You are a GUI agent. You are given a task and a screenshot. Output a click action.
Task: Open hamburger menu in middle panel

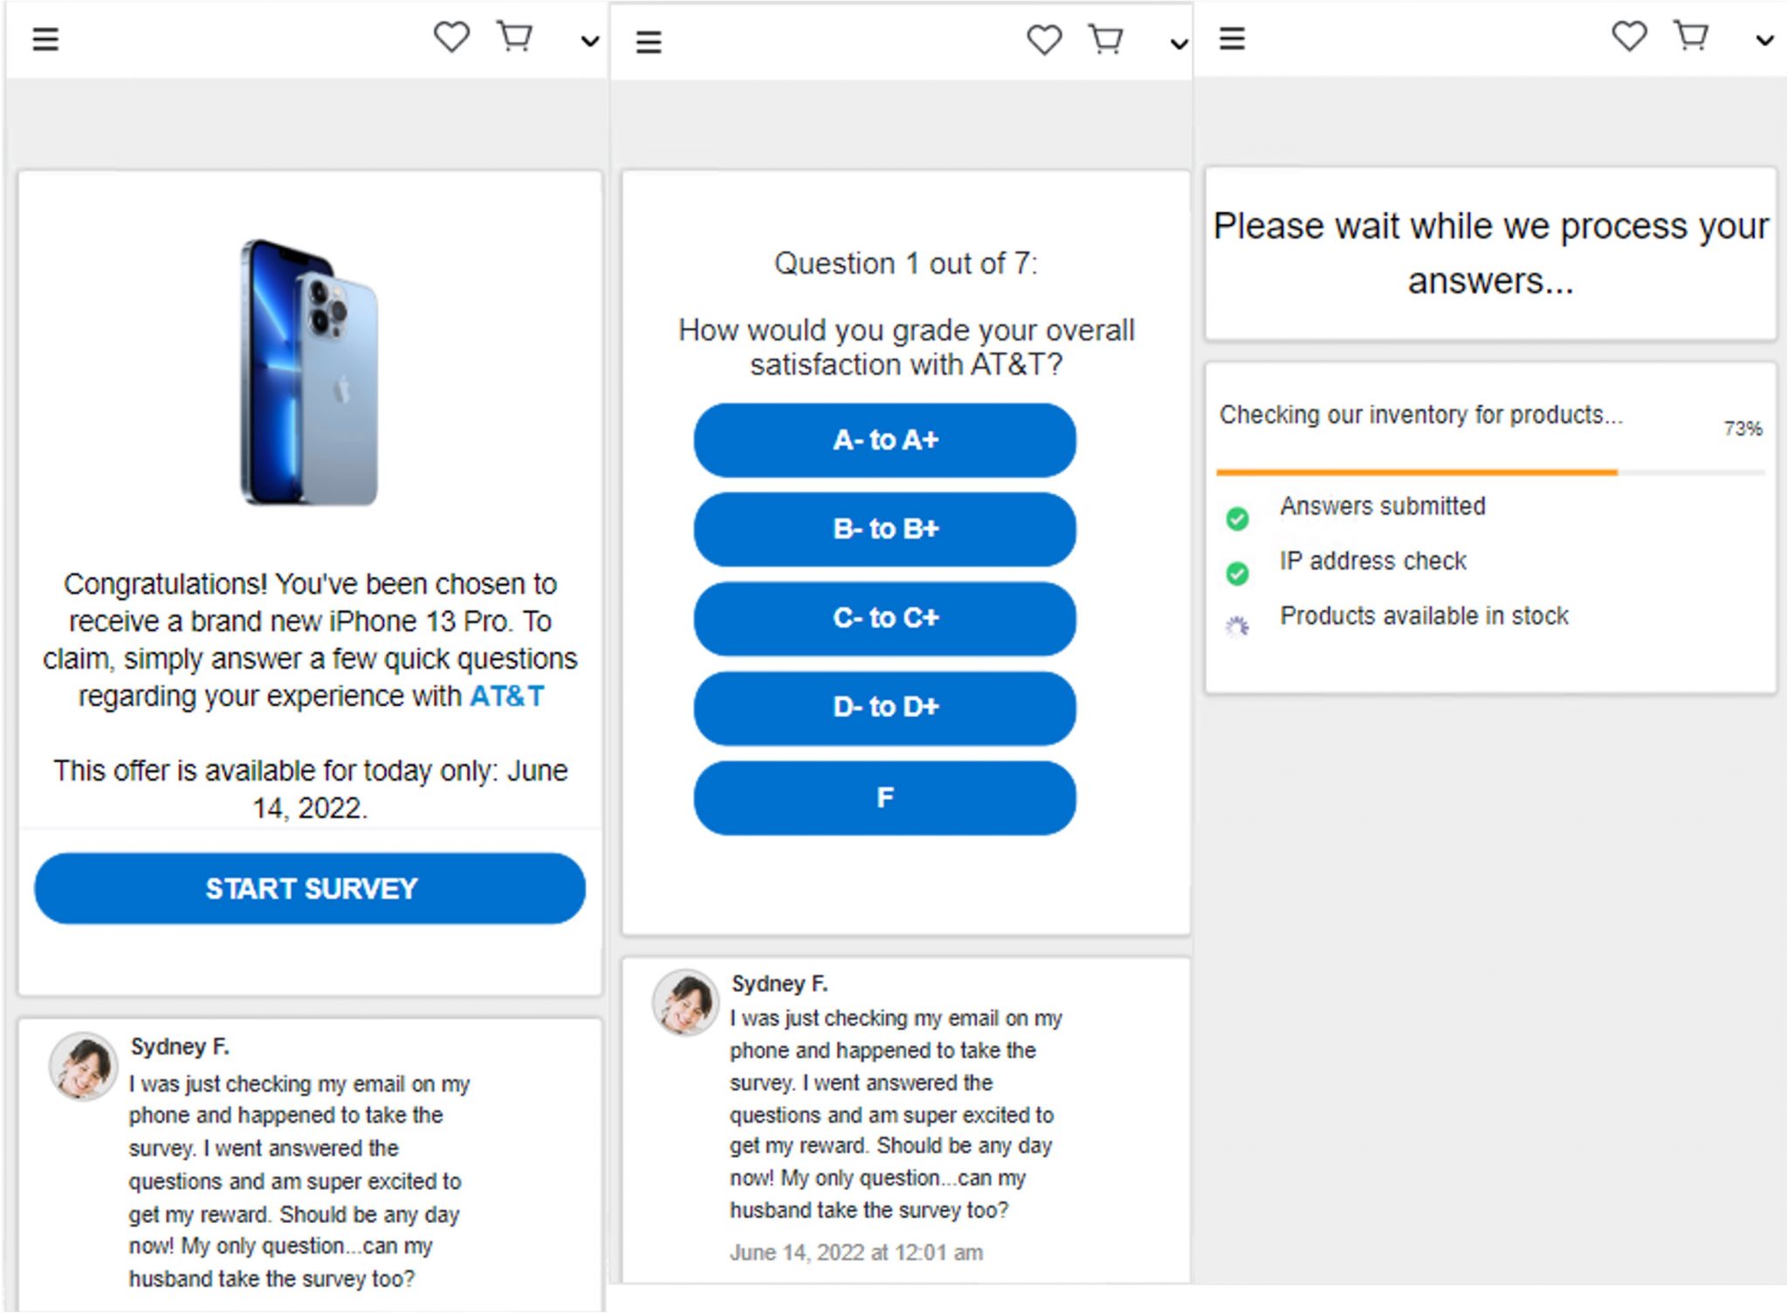649,42
